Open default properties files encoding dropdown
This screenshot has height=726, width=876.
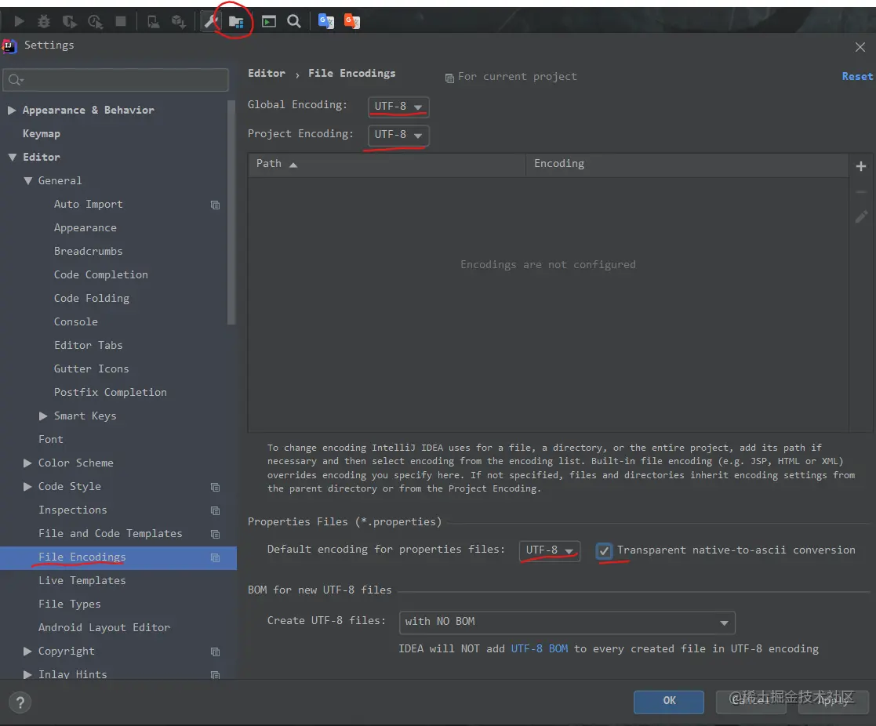(x=550, y=550)
